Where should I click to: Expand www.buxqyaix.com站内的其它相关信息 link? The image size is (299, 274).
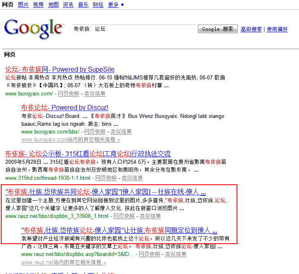click(x=71, y=140)
